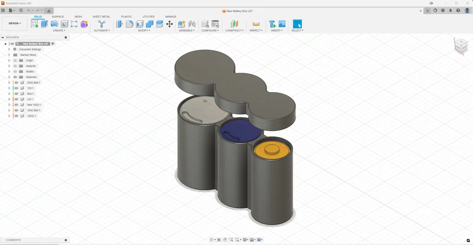Screen dimensions: 473x245
Task: Hide the Sketches folder
Action: click(x=15, y=77)
